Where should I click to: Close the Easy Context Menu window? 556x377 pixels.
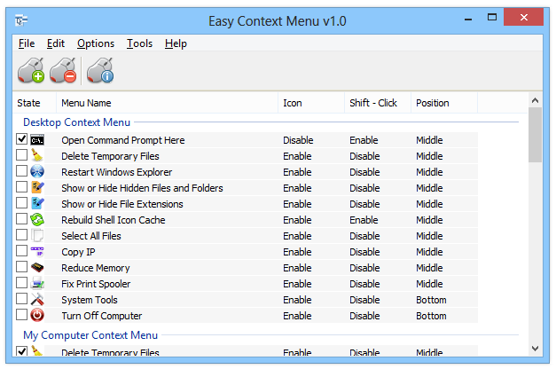click(x=524, y=17)
